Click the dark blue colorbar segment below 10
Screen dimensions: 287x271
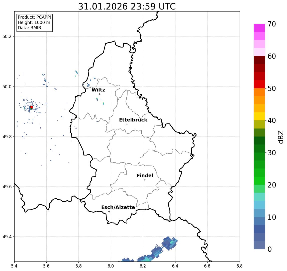[x=259, y=229]
